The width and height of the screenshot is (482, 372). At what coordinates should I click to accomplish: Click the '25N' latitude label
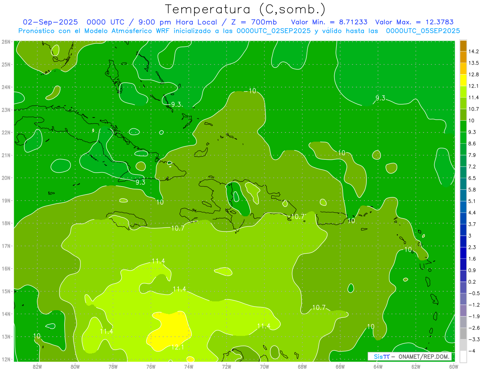pos(6,64)
